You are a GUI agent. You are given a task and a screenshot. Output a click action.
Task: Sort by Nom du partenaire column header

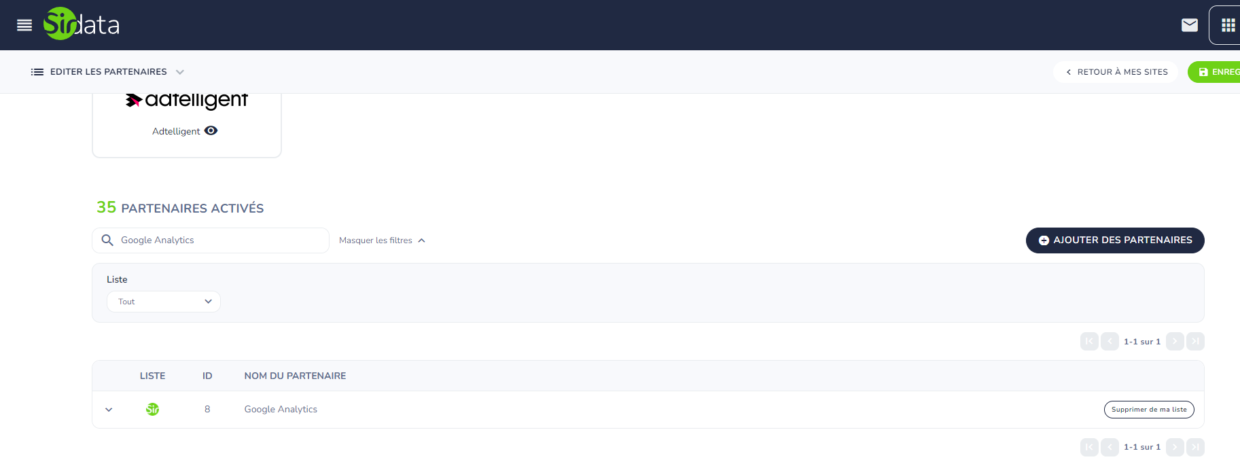[295, 376]
